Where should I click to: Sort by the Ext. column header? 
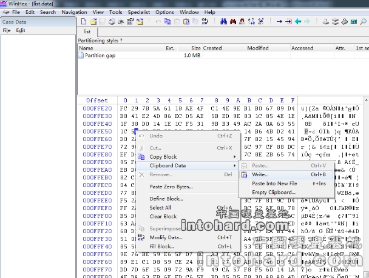click(171, 48)
